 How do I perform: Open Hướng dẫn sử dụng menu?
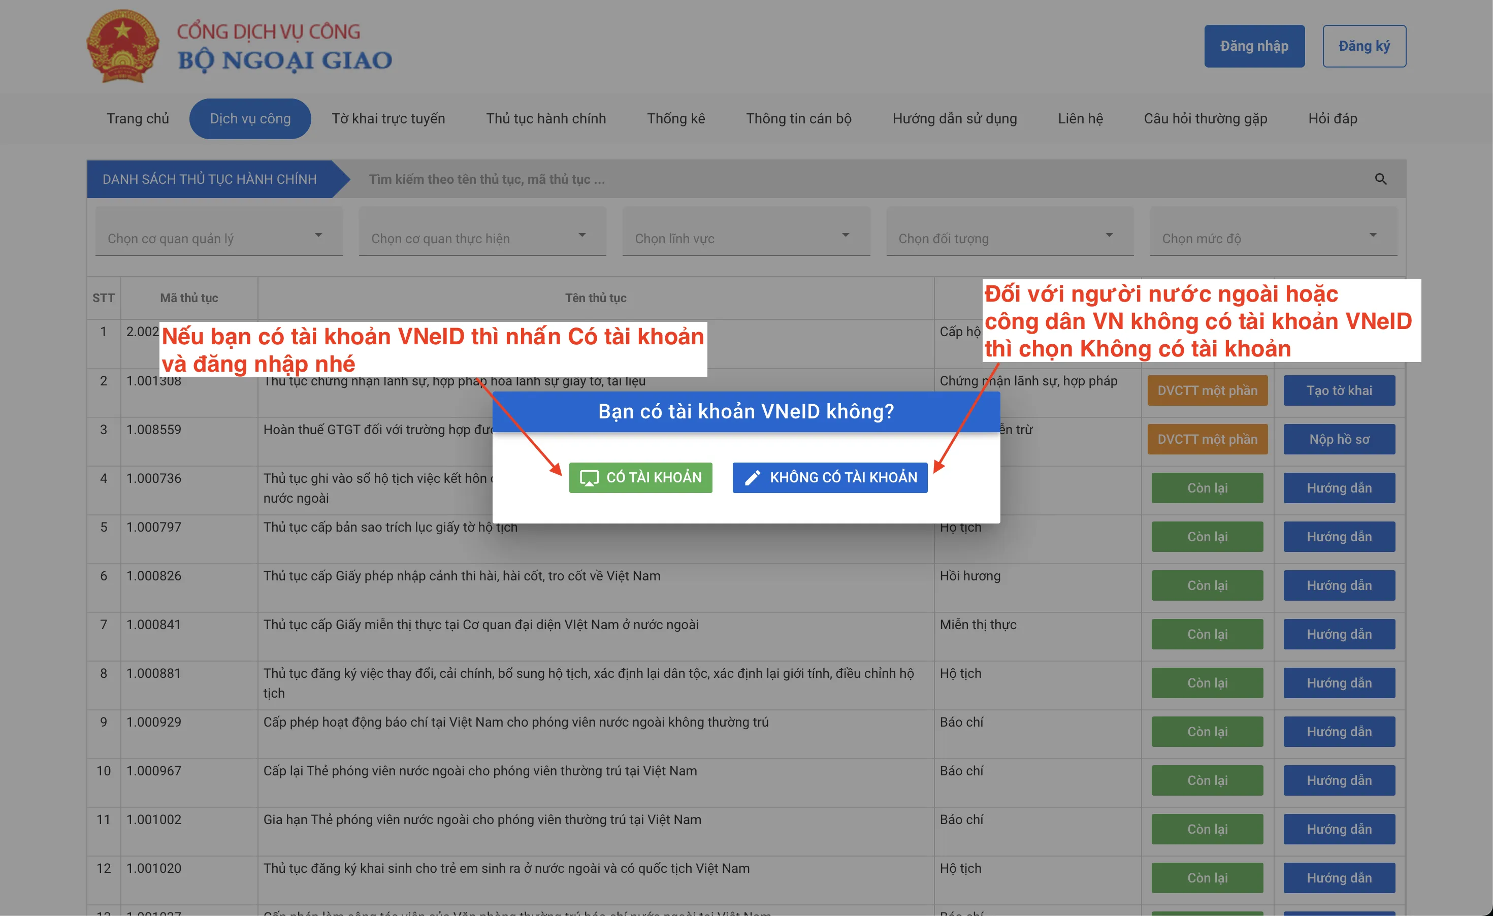pyautogui.click(x=954, y=119)
